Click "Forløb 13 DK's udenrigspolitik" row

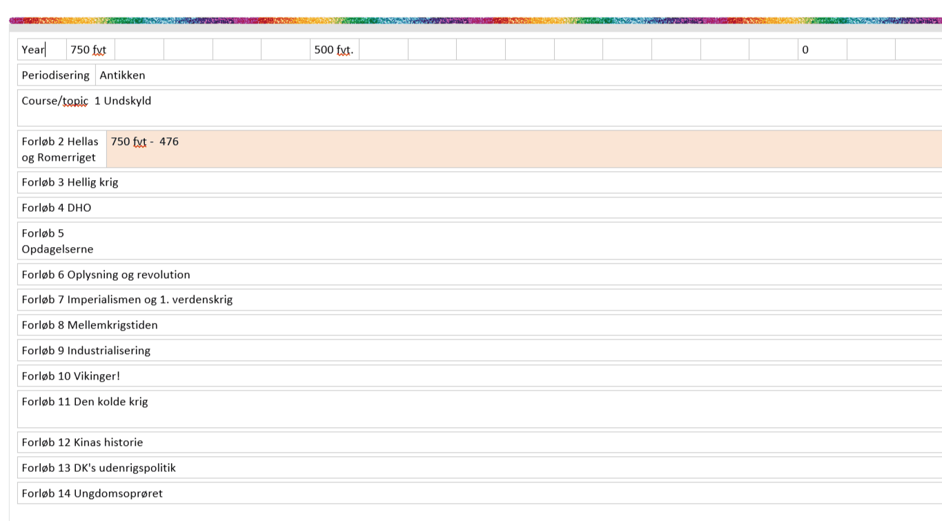480,468
